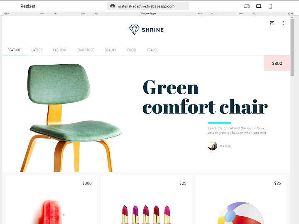Open the FOOD tab
Screen dimensions: 299x224
point(132,50)
